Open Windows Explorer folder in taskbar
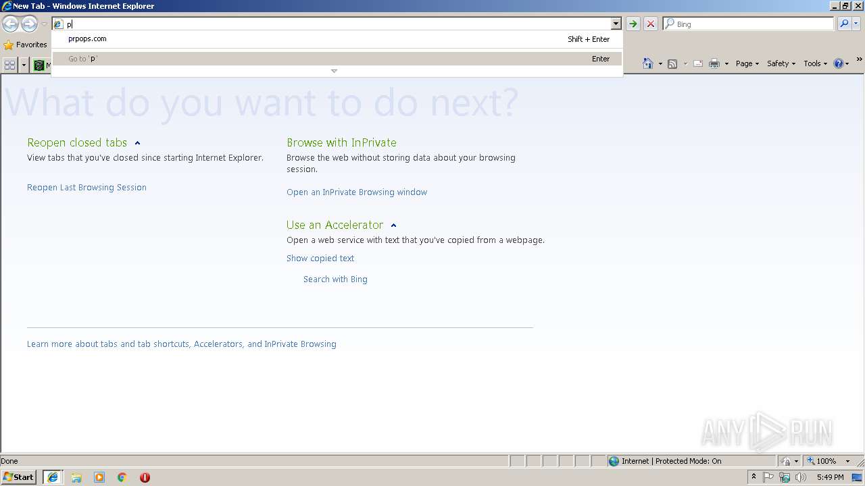The height and width of the screenshot is (486, 865). [76, 477]
